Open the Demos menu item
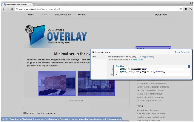The width and height of the screenshot is (194, 122). pos(44,15)
